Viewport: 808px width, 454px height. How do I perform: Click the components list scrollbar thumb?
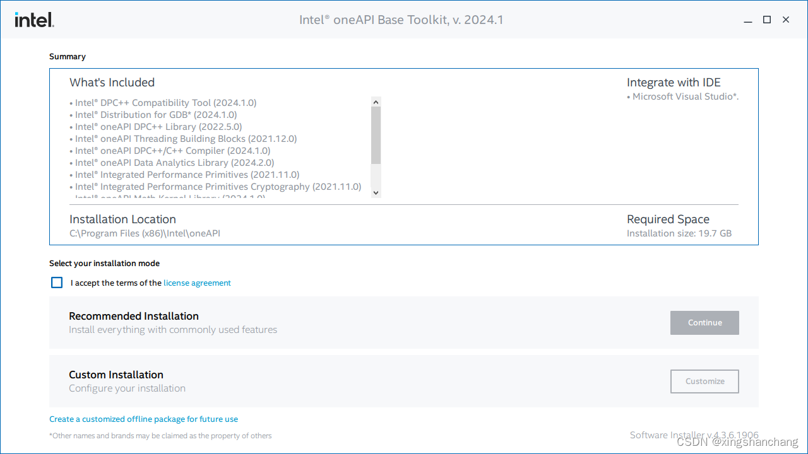tap(376, 136)
